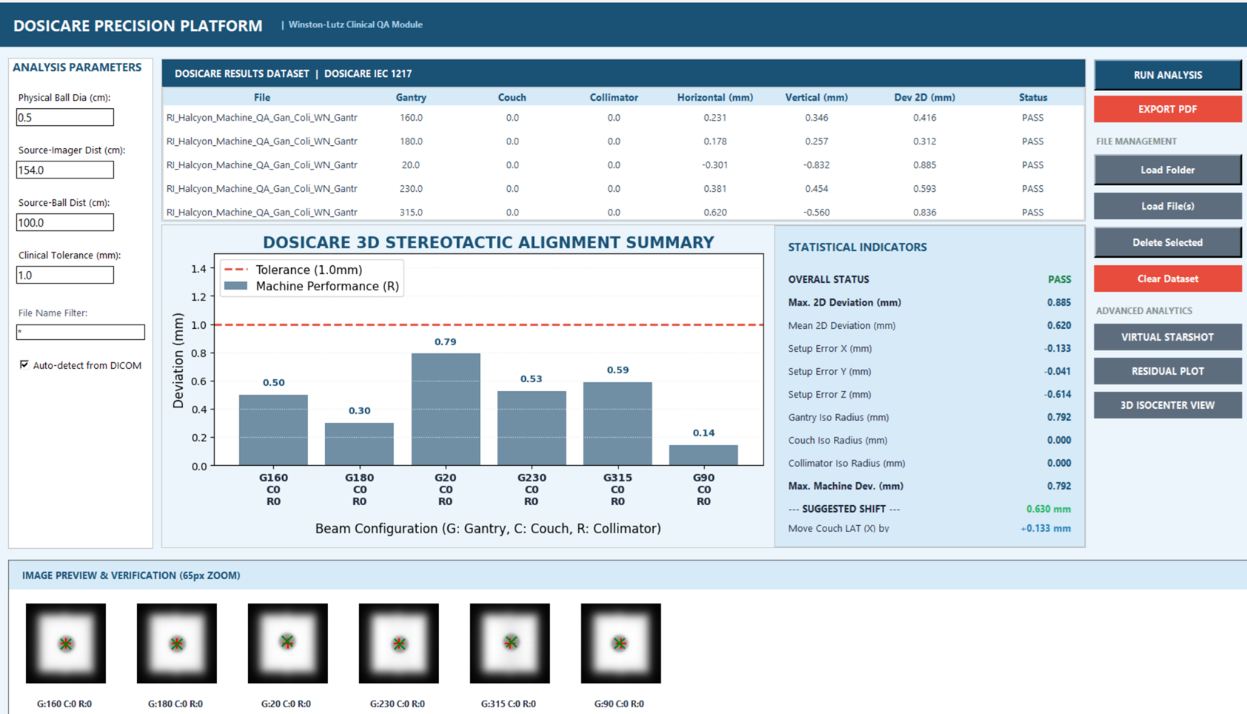Select the G:180 C:0 R:0 preview thumbnail

(177, 643)
